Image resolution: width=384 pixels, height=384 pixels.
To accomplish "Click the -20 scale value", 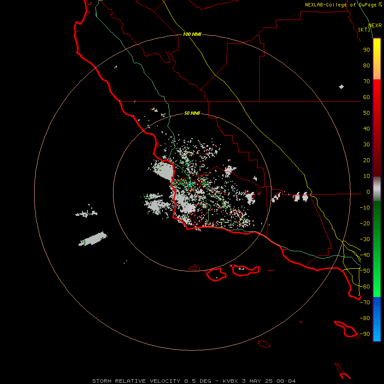I will point(365,224).
